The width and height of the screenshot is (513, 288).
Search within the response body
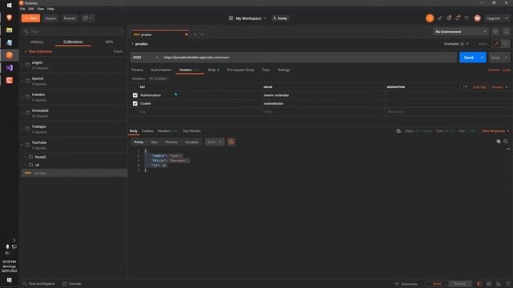506,142
